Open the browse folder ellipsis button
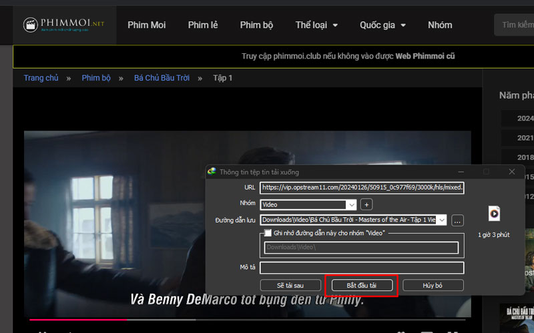Screen dimensions: 534x333 click(x=457, y=220)
